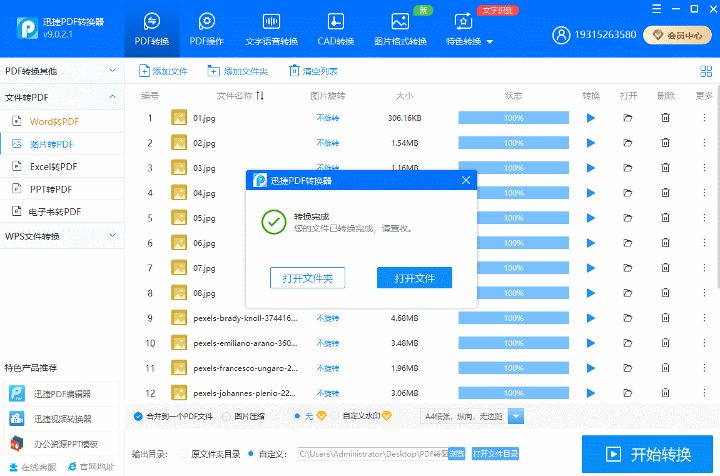Click 添加文件夹 button
This screenshot has height=476, width=720.
(238, 71)
